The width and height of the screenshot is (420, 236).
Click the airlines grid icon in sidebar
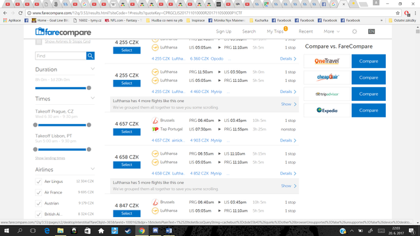coord(39,41)
